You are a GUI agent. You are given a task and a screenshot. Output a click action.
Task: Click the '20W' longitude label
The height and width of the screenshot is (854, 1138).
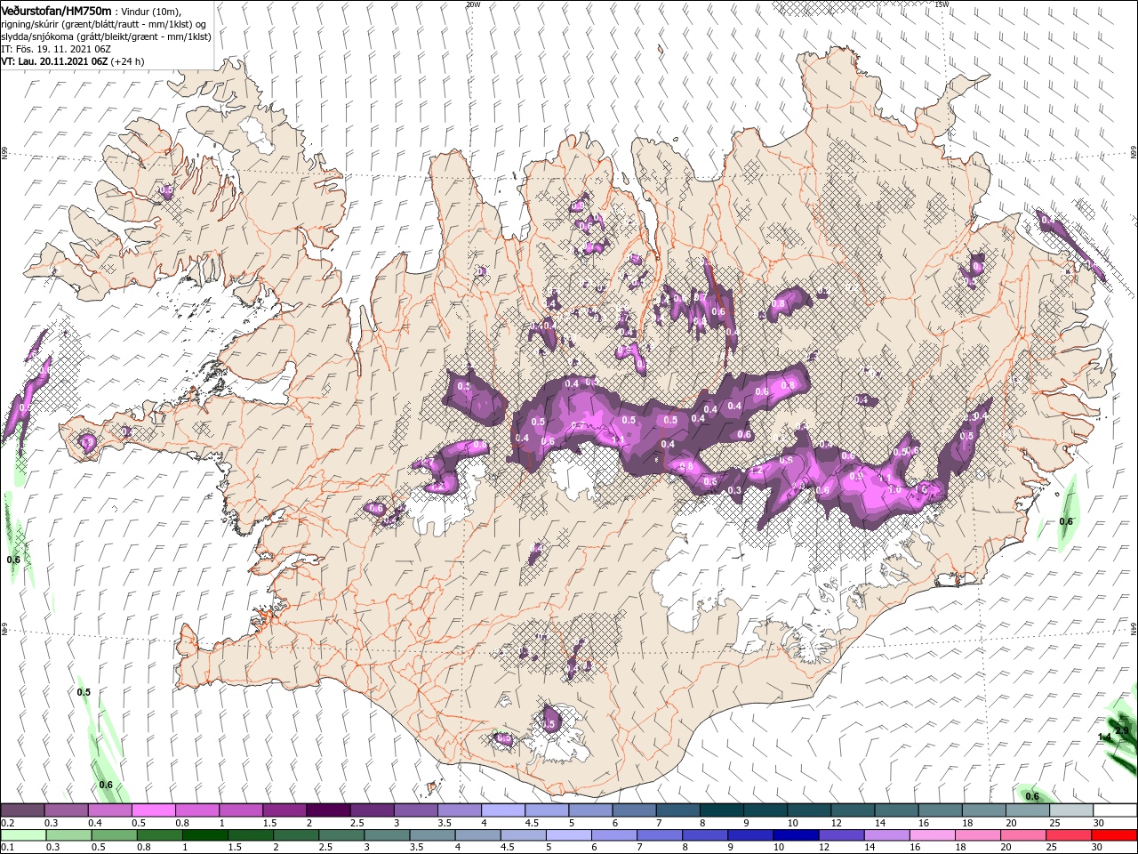tap(473, 4)
